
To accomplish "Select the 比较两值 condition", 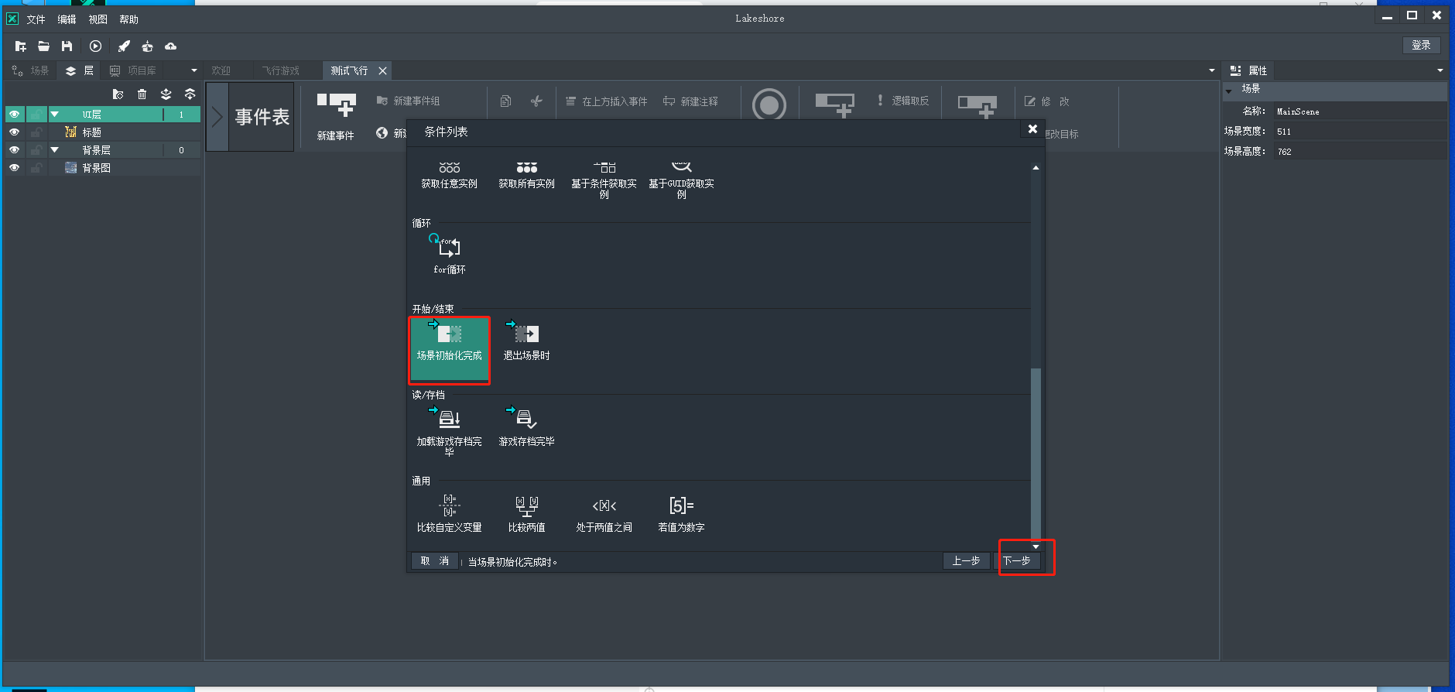I will tap(527, 513).
